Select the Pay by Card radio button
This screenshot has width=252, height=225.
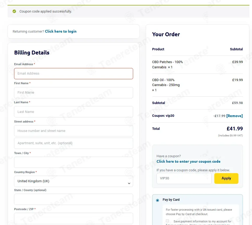point(158,200)
